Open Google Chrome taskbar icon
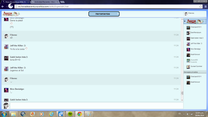 [x=80, y=114]
